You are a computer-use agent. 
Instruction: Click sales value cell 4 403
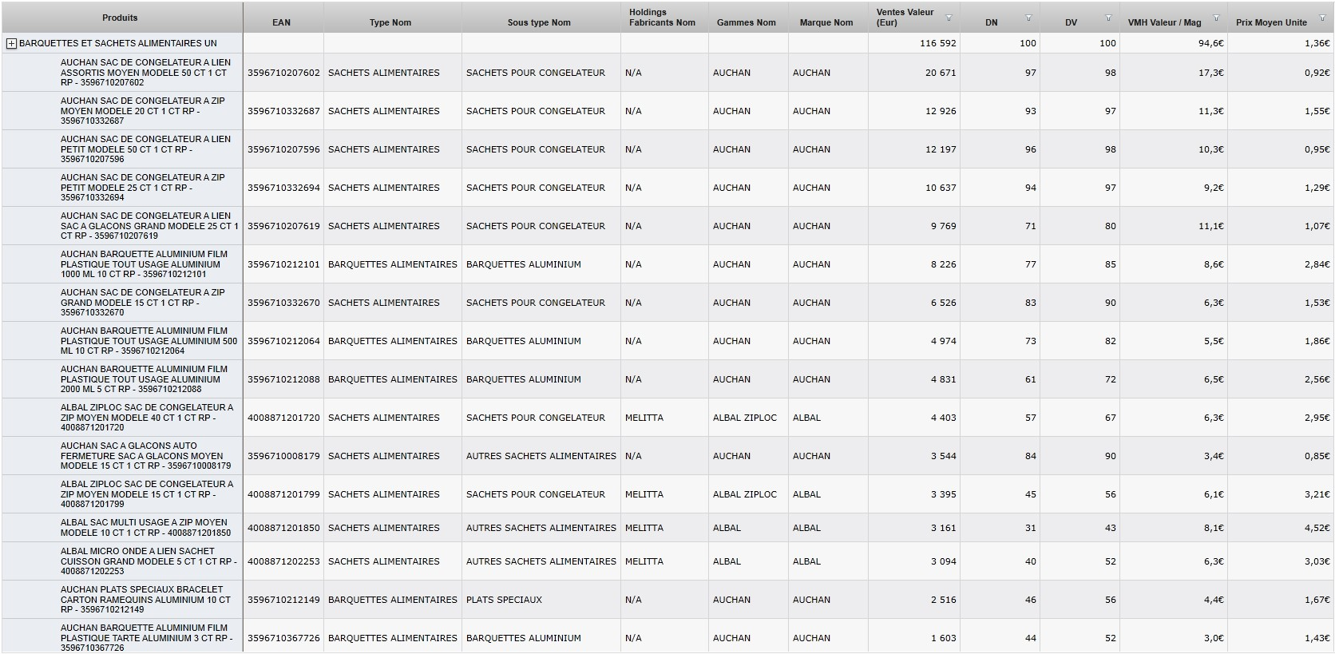(943, 418)
